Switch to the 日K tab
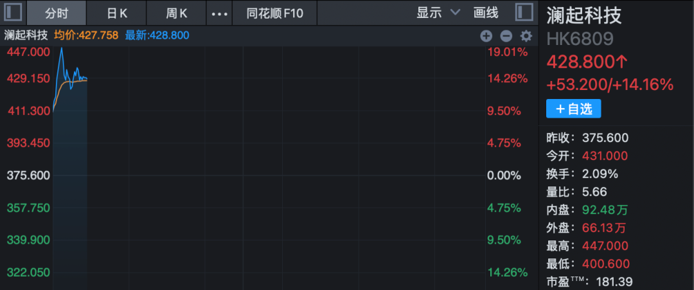Image resolution: width=694 pixels, height=290 pixels. tap(116, 14)
